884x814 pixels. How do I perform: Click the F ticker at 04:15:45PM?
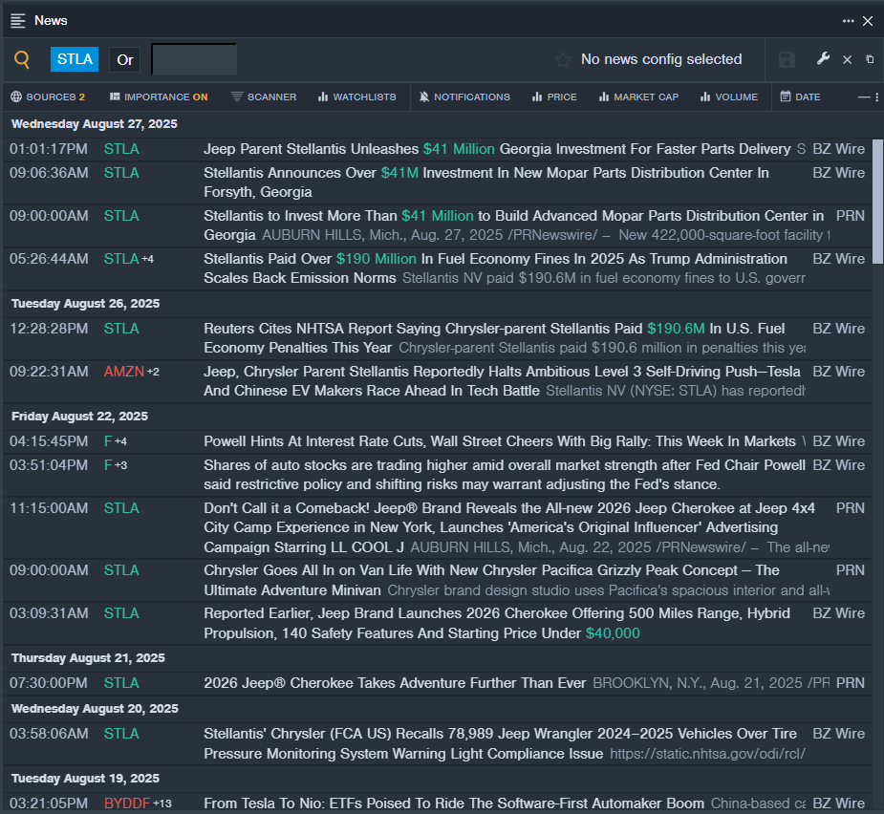click(x=108, y=441)
